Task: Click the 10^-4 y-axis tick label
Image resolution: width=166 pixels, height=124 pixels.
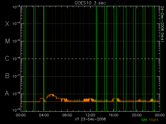Action: (x=16, y=24)
